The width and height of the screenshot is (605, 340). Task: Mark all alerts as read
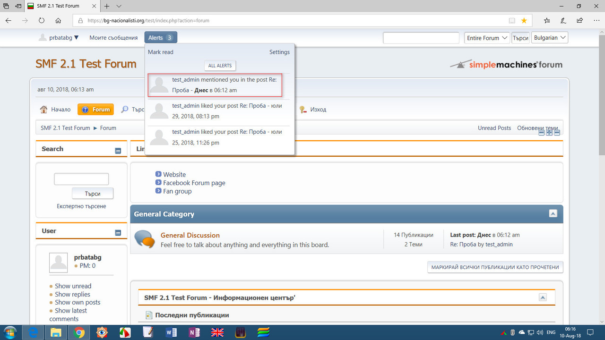(x=161, y=52)
